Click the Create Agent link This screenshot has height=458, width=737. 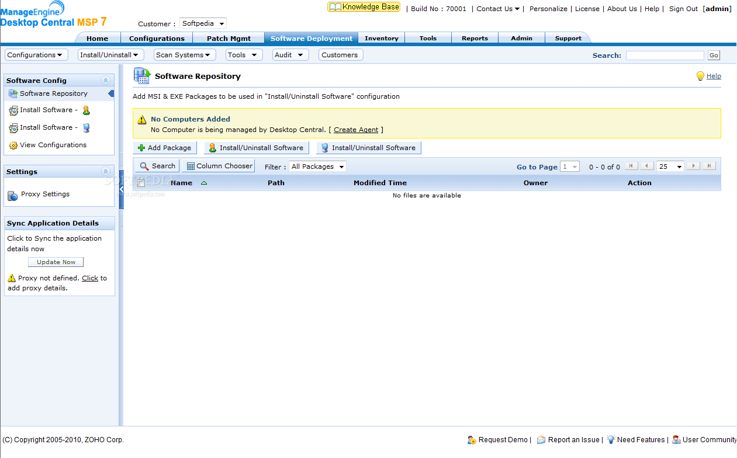356,130
